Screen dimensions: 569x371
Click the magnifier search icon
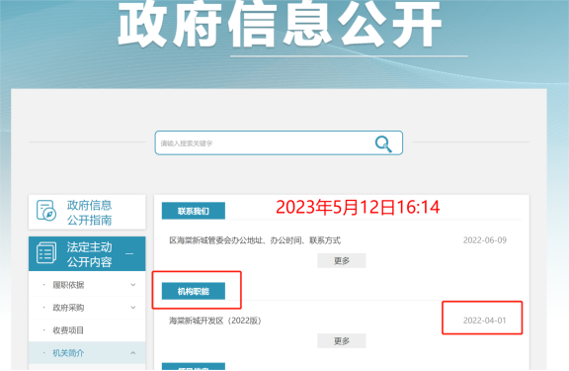click(383, 143)
